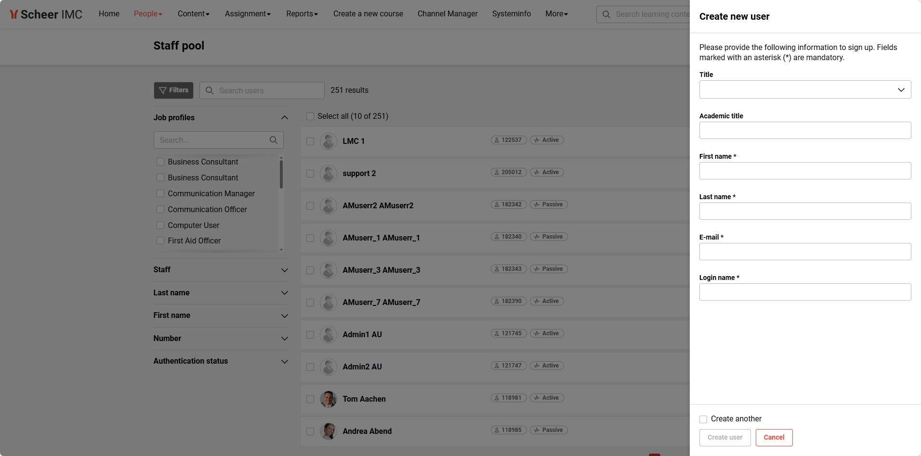The width and height of the screenshot is (921, 456).
Task: Expand the Authentication status filter
Action: point(285,361)
